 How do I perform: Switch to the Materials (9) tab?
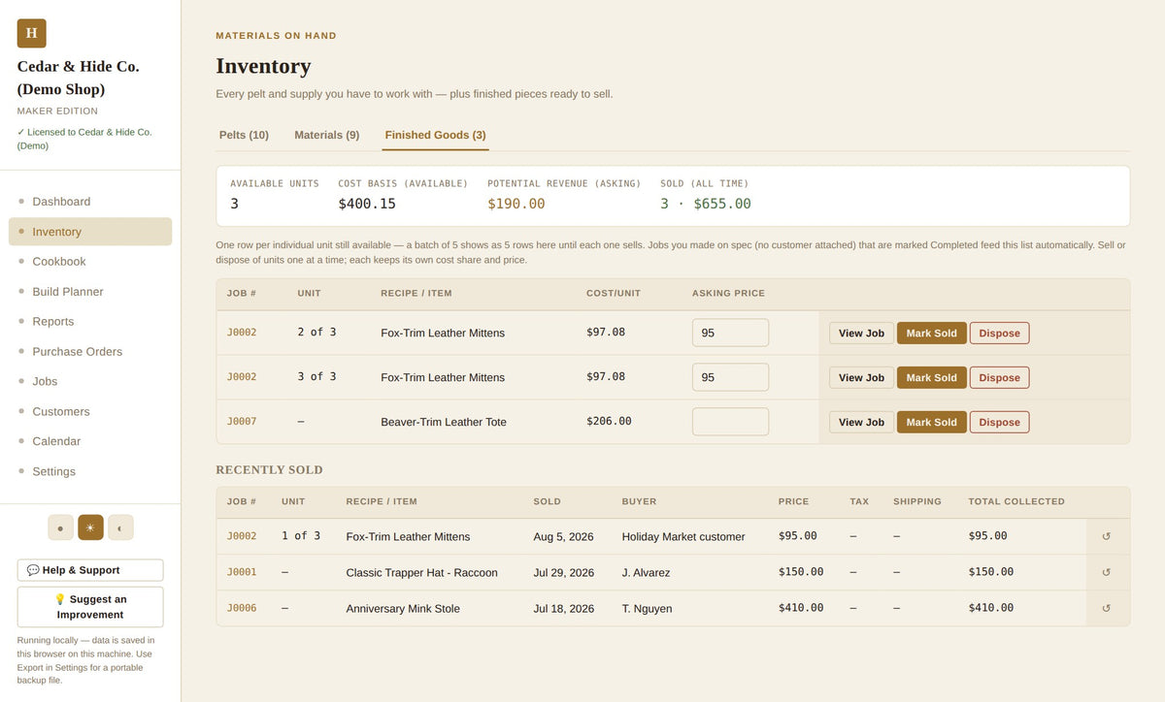327,135
